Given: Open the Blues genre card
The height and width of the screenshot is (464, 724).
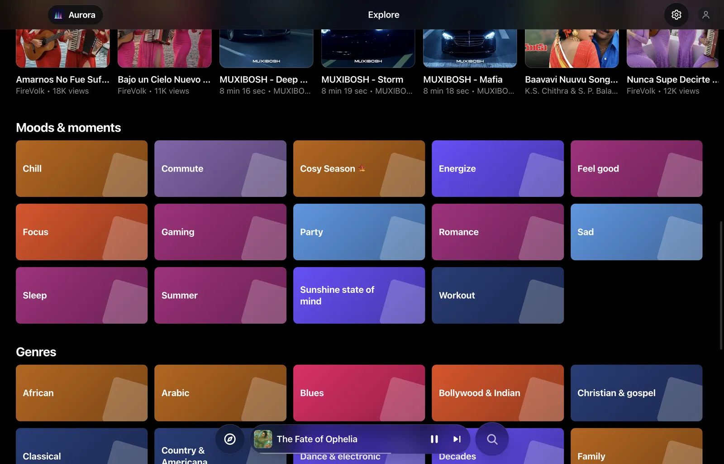Looking at the screenshot, I should [359, 393].
